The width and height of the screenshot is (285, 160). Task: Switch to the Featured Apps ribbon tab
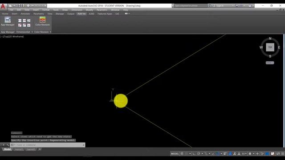click(x=105, y=14)
